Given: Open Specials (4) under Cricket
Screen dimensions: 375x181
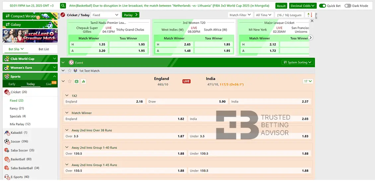Looking at the screenshot, I should [18, 116].
